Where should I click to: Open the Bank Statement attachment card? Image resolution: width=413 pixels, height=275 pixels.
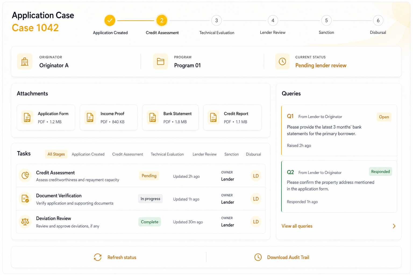click(x=170, y=118)
